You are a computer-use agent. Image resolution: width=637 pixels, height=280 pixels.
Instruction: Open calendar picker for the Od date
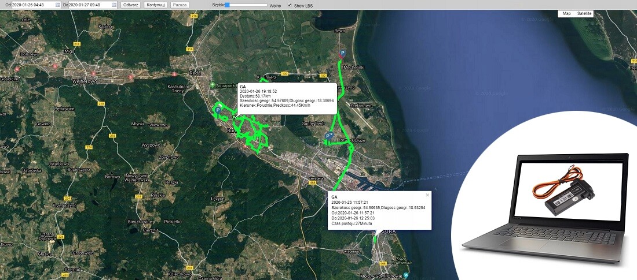(57, 5)
